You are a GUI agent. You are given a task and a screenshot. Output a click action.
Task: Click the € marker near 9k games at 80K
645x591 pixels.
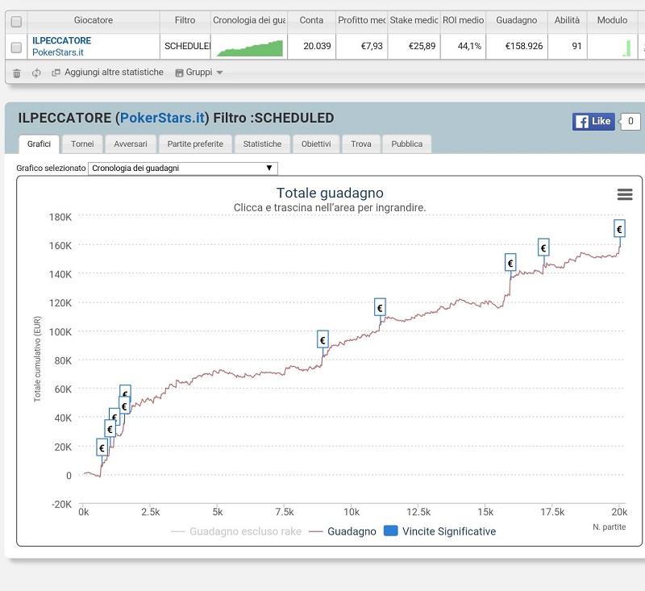click(322, 339)
